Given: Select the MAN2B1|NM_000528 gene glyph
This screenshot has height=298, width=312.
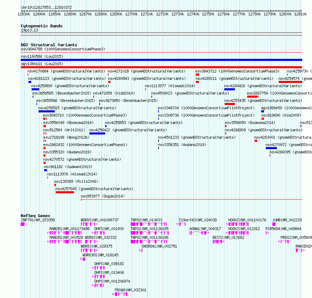Looking at the screenshot, I should point(64,242).
